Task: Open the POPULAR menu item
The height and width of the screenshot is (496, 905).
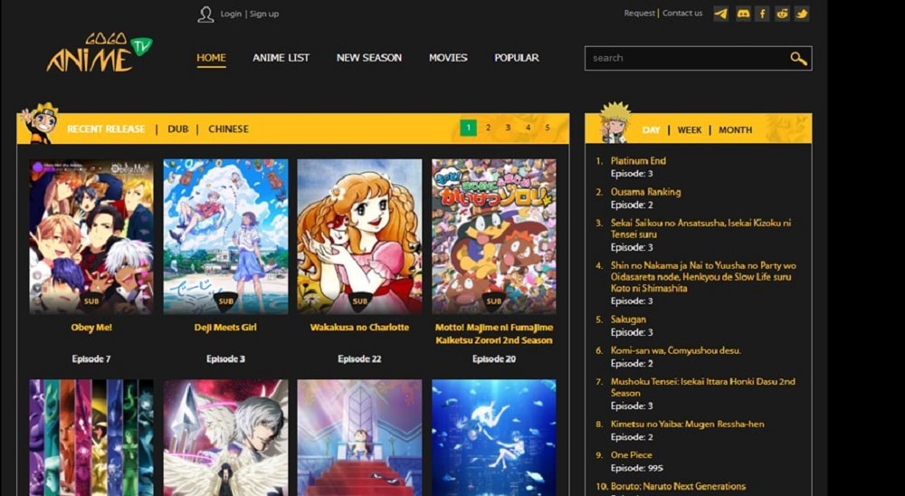Action: (517, 58)
